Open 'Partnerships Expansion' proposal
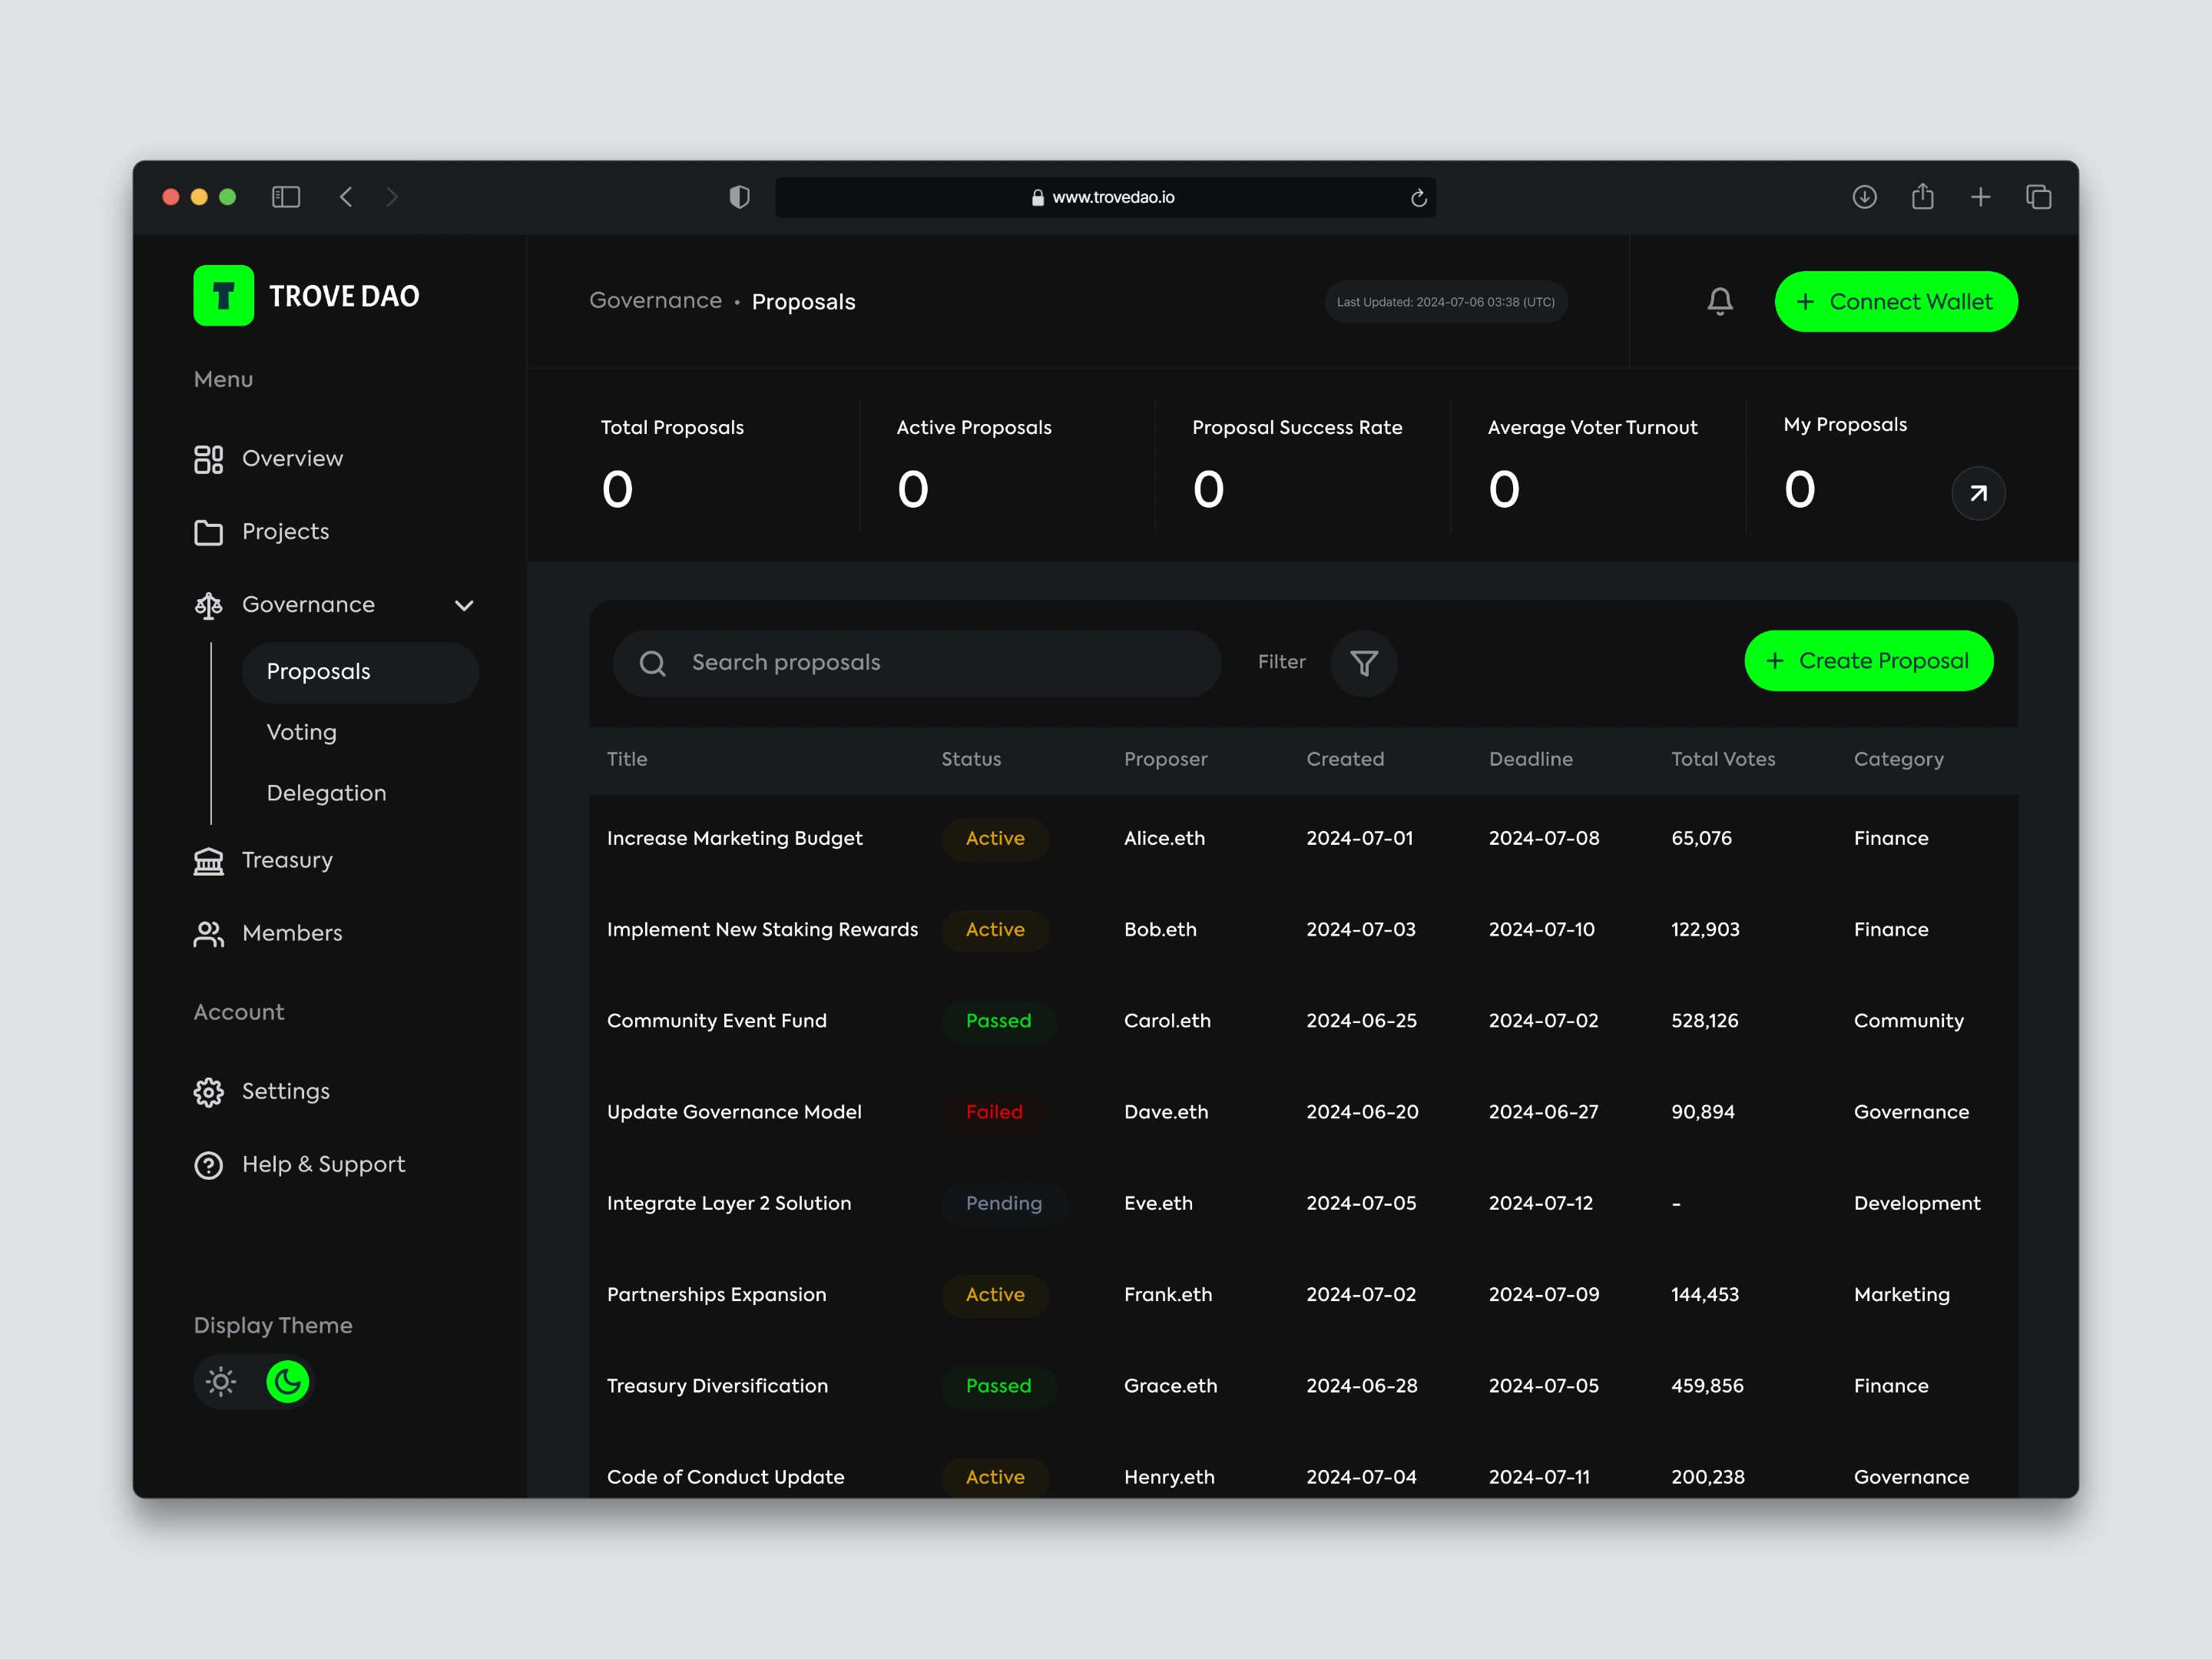The image size is (2212, 1659). pyautogui.click(x=716, y=1295)
